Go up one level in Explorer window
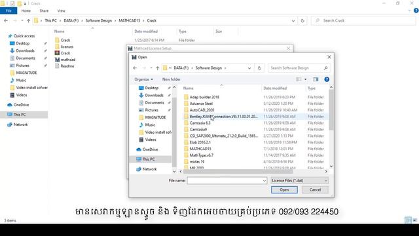 pos(28,20)
